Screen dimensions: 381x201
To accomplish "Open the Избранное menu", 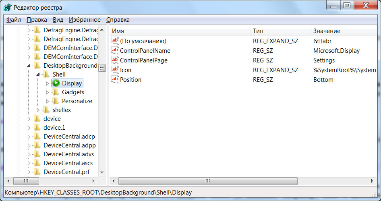I will (85, 20).
